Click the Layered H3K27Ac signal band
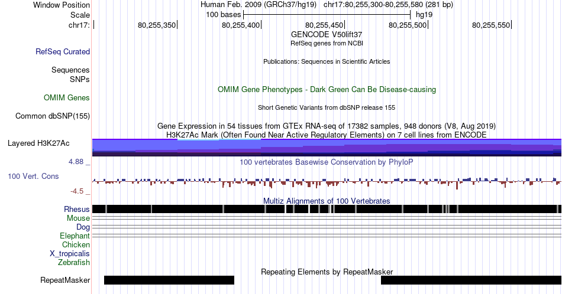The width and height of the screenshot is (562, 294). coord(327,148)
